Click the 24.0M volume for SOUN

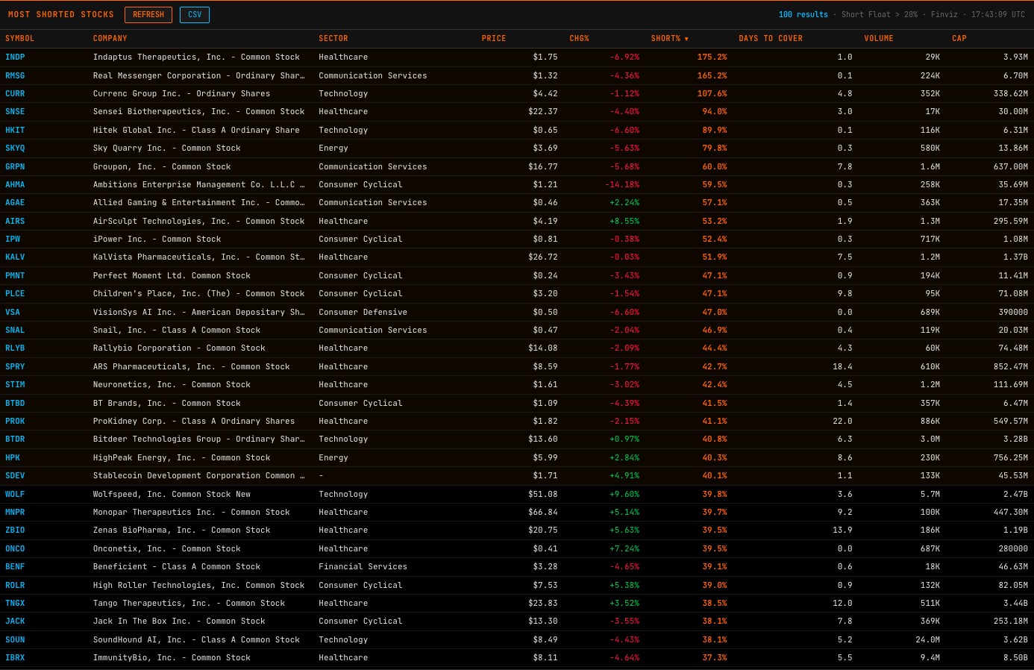pos(928,639)
